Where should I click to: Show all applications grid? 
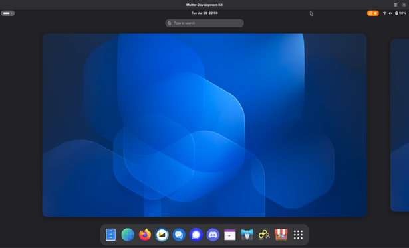point(298,235)
